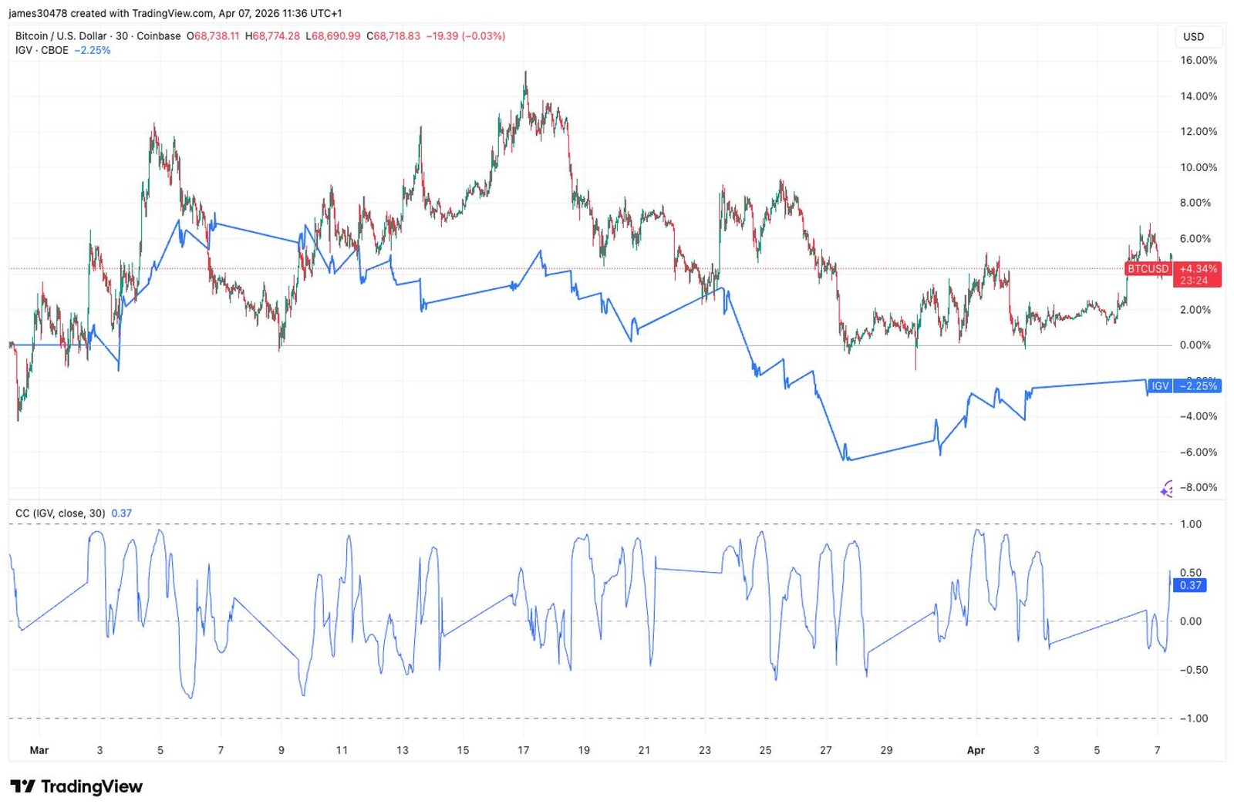1234x811 pixels.
Task: Select the CC (IGV, close, 30) indicator legend
Action: click(x=60, y=513)
